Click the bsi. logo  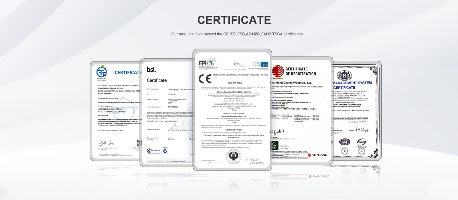(151, 69)
